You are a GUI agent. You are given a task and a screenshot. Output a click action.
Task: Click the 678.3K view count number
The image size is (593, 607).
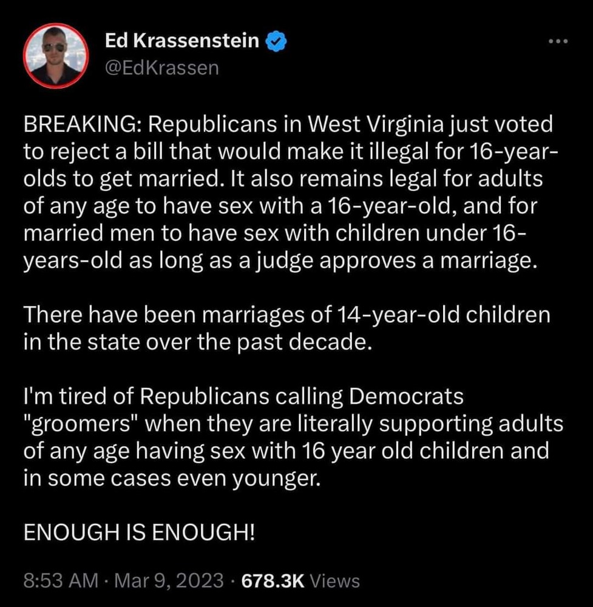click(272, 581)
